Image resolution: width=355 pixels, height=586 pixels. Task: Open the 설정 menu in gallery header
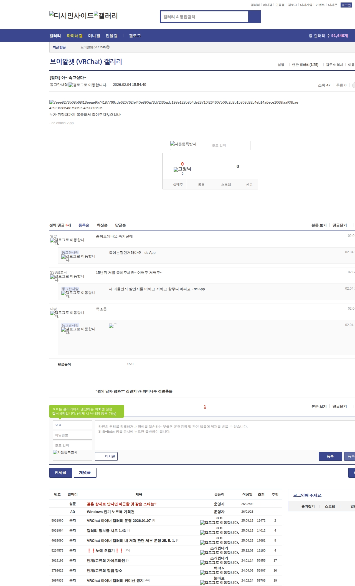[281, 65]
